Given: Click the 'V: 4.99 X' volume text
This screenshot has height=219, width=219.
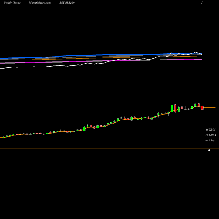Looking at the screenshot, I should tap(211, 135).
